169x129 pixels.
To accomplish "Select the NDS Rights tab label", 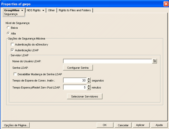I will (34, 10).
